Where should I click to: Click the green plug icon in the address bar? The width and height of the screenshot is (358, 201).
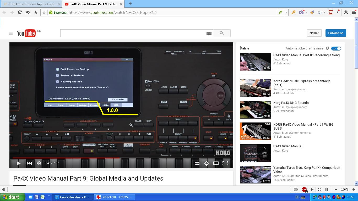click(280, 12)
